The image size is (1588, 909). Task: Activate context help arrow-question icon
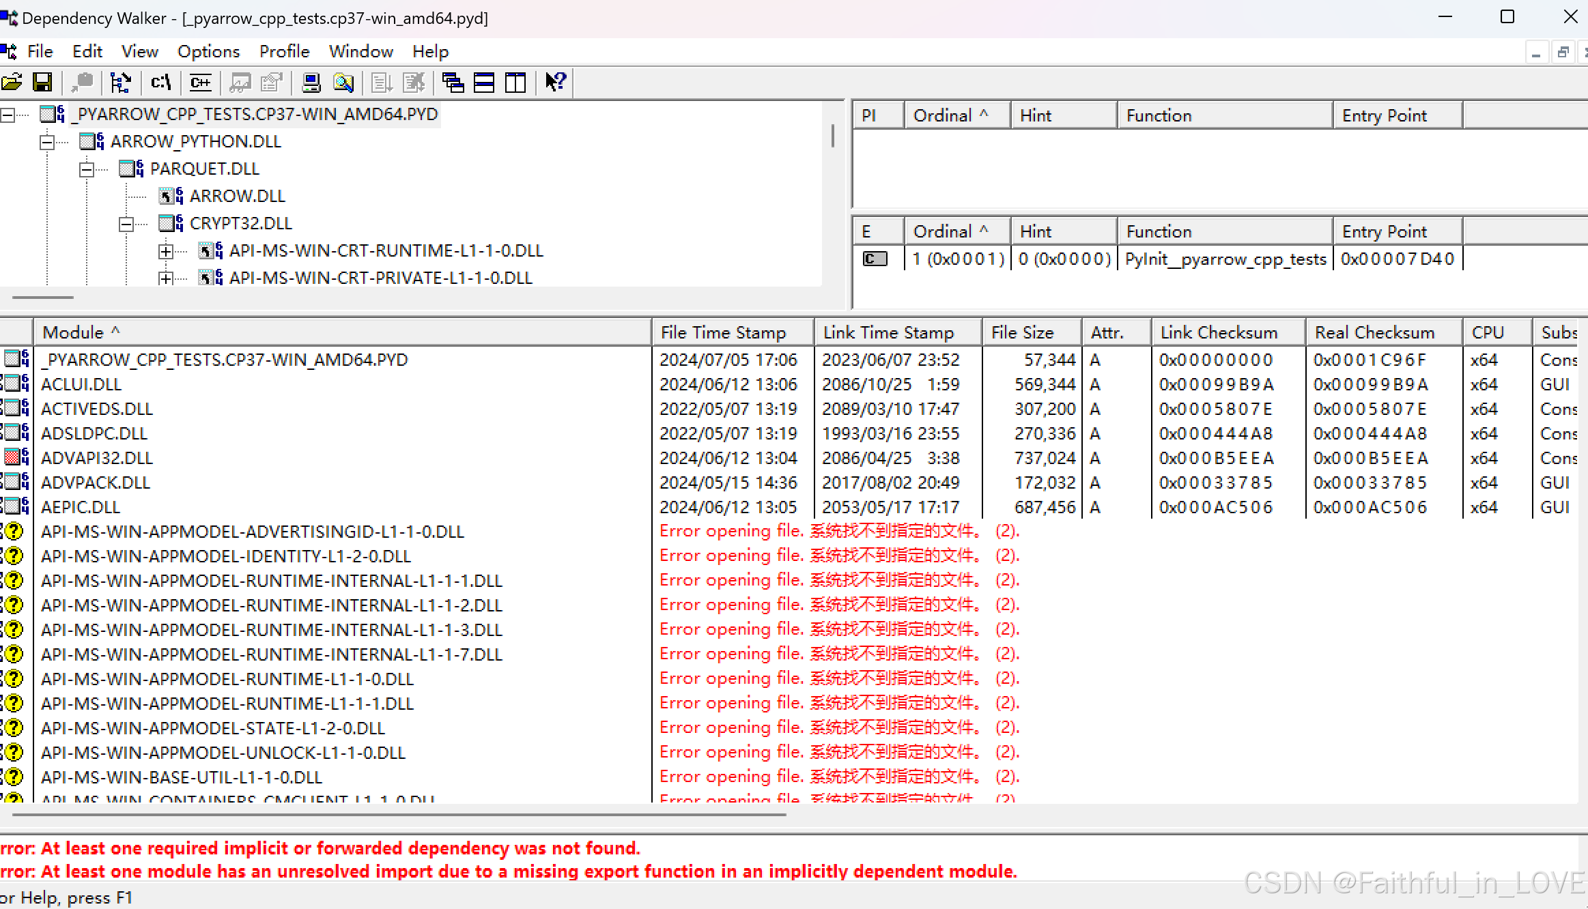click(x=554, y=83)
